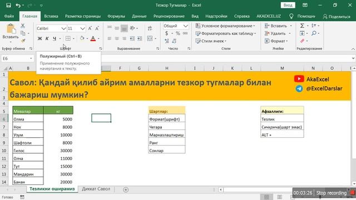The height and width of the screenshot is (200, 356).
Task: Toggle top vertical alignment icon
Action: click(110, 28)
